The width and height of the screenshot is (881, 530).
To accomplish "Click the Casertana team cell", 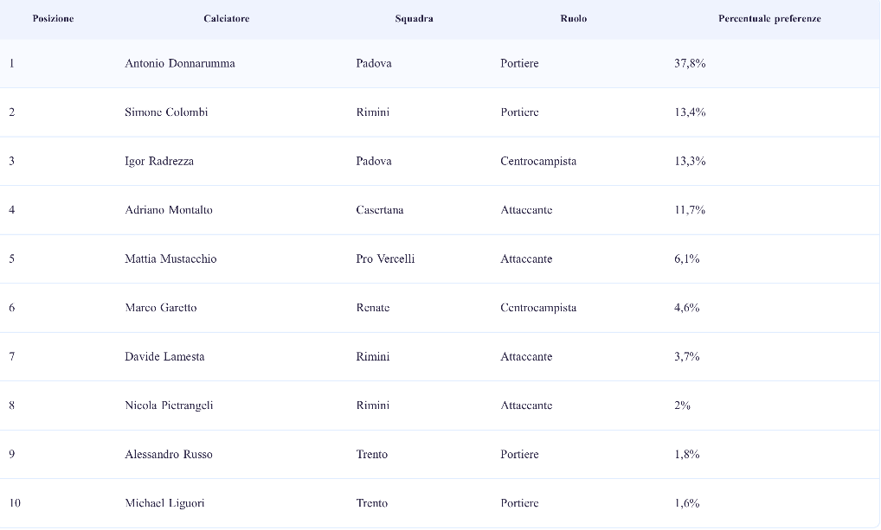I will coord(380,210).
